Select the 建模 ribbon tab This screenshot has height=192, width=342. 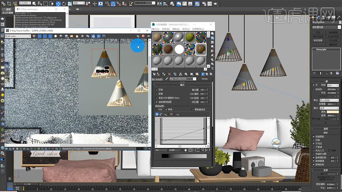point(8,9)
